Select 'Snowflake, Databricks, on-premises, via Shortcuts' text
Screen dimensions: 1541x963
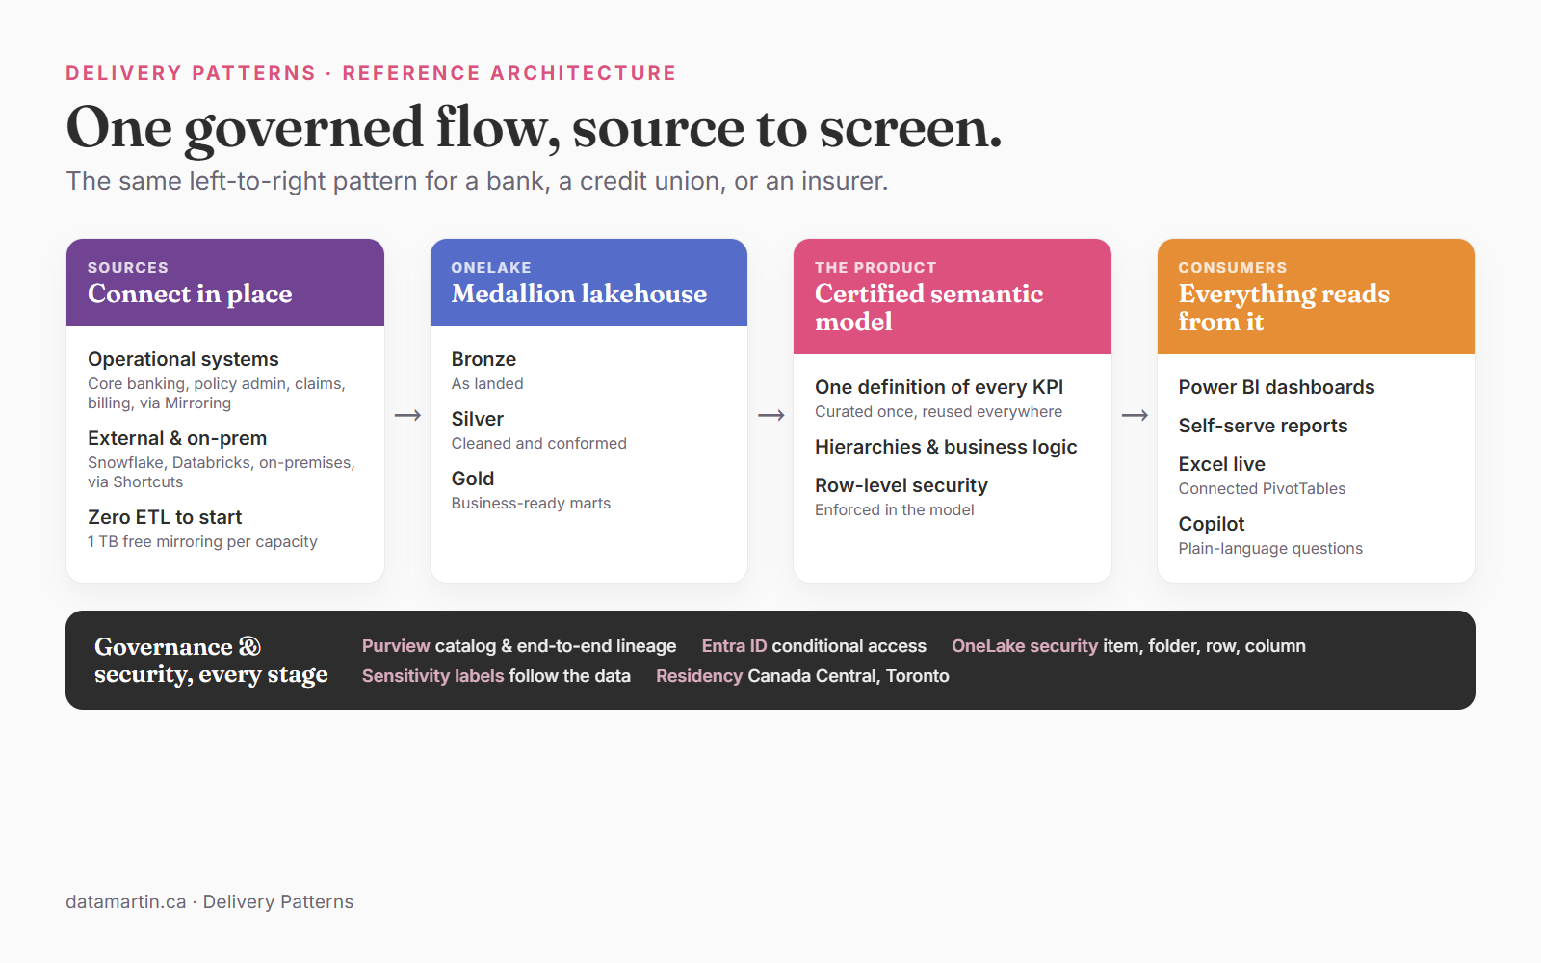(222, 472)
